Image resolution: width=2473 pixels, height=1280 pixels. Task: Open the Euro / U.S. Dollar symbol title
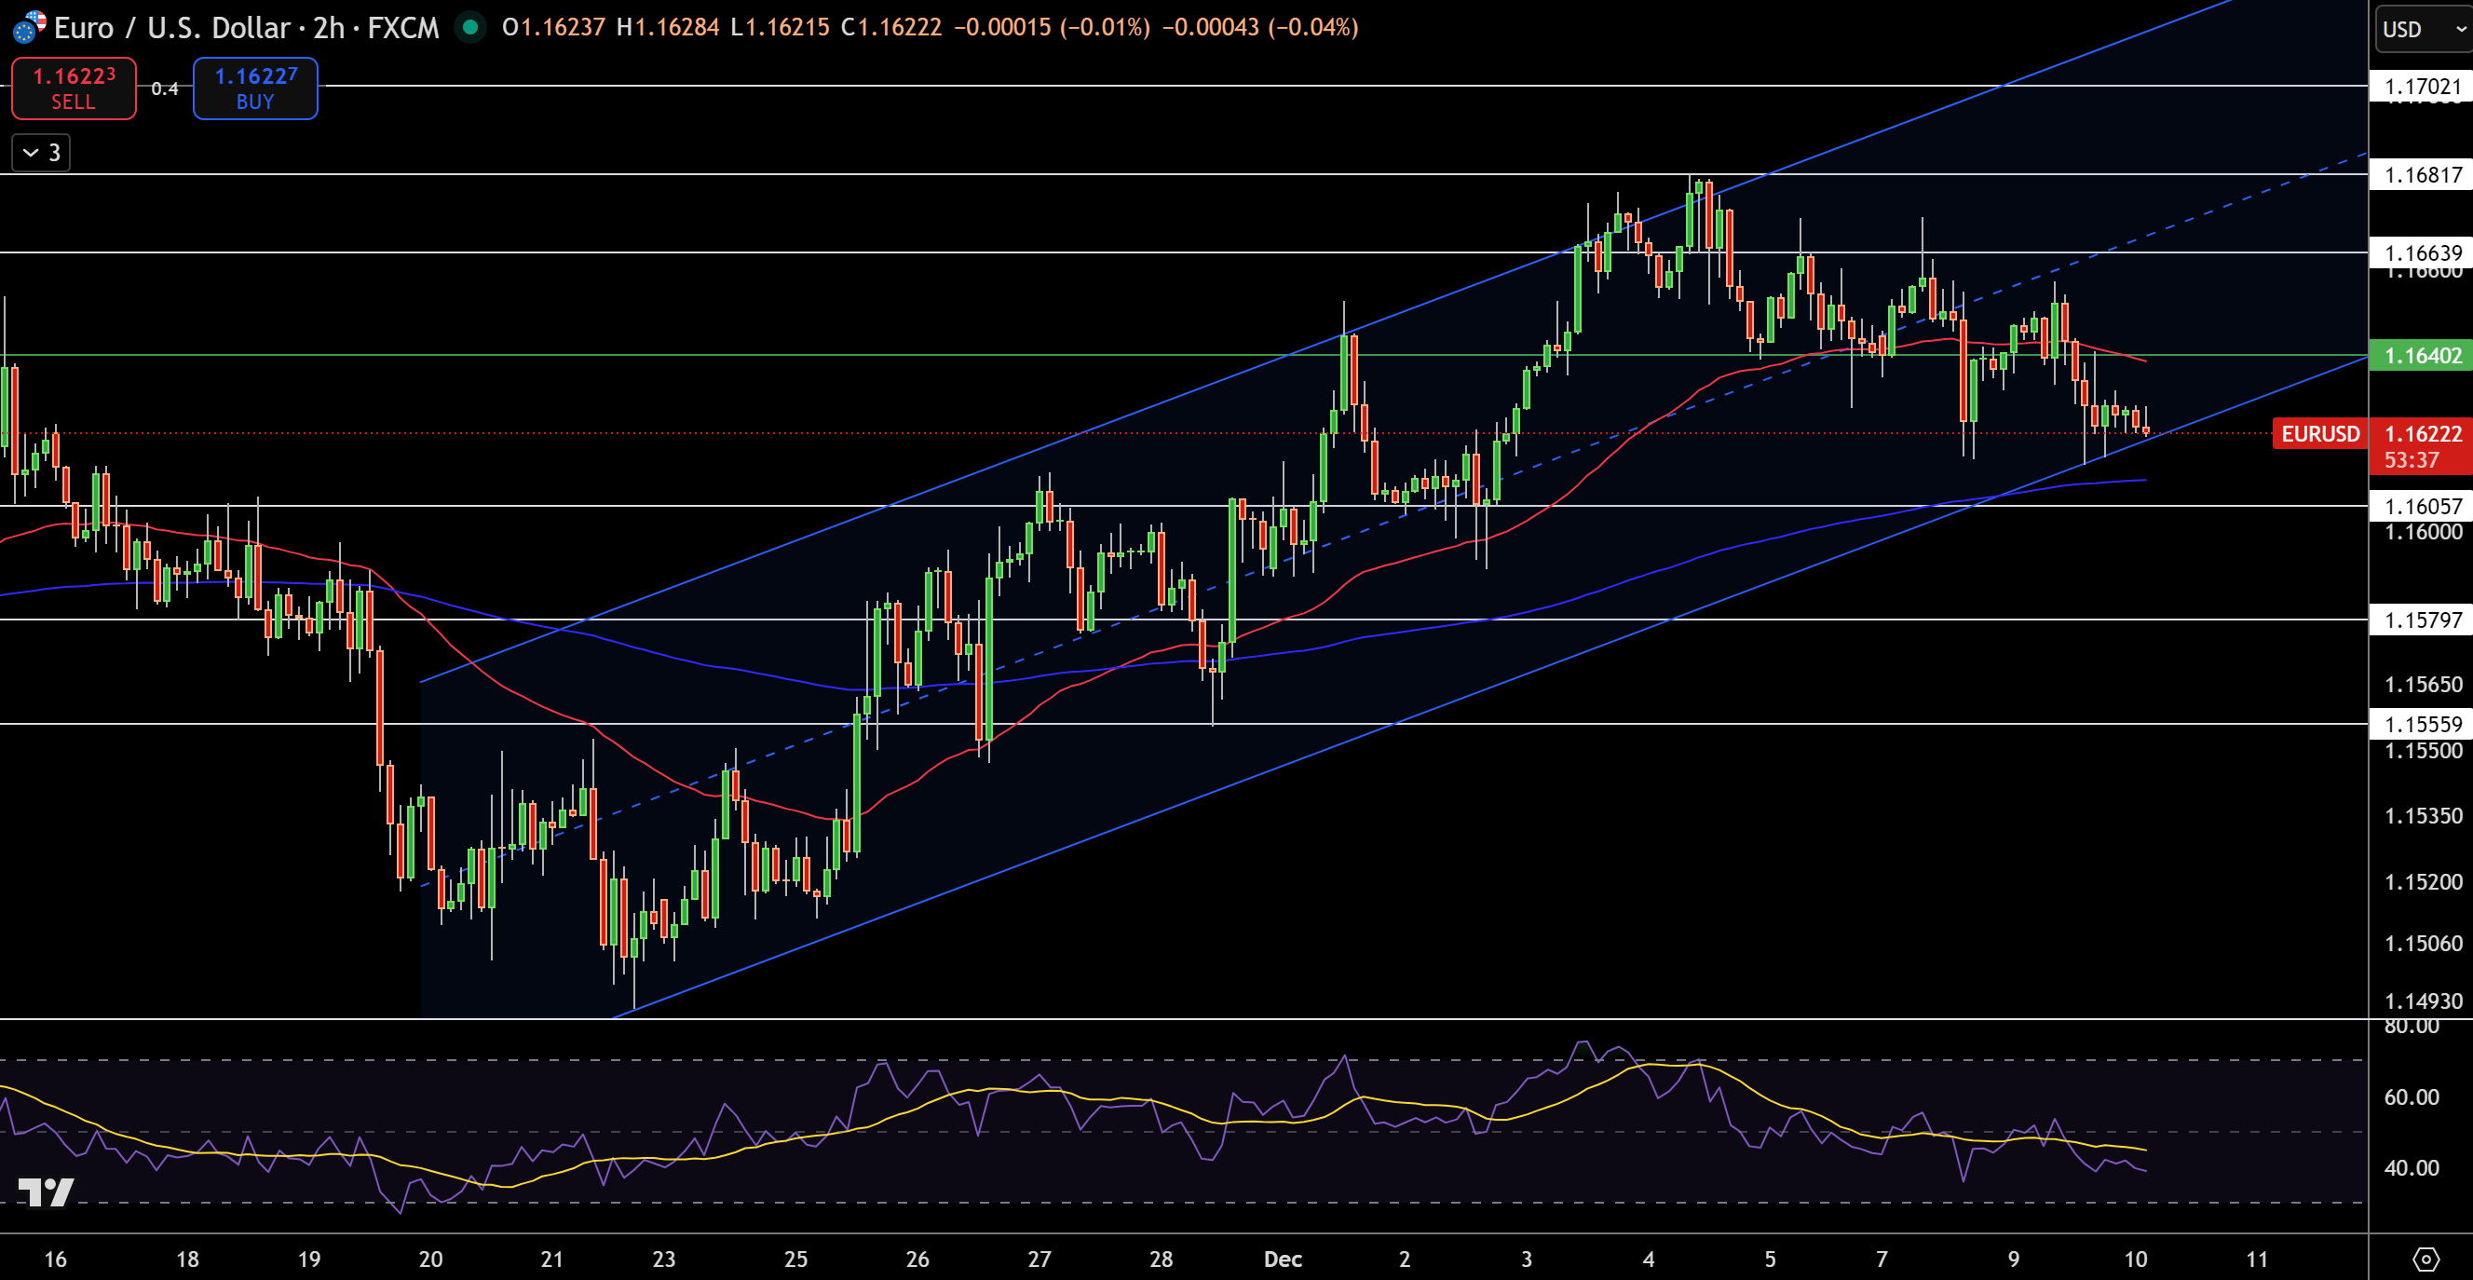pos(173,28)
